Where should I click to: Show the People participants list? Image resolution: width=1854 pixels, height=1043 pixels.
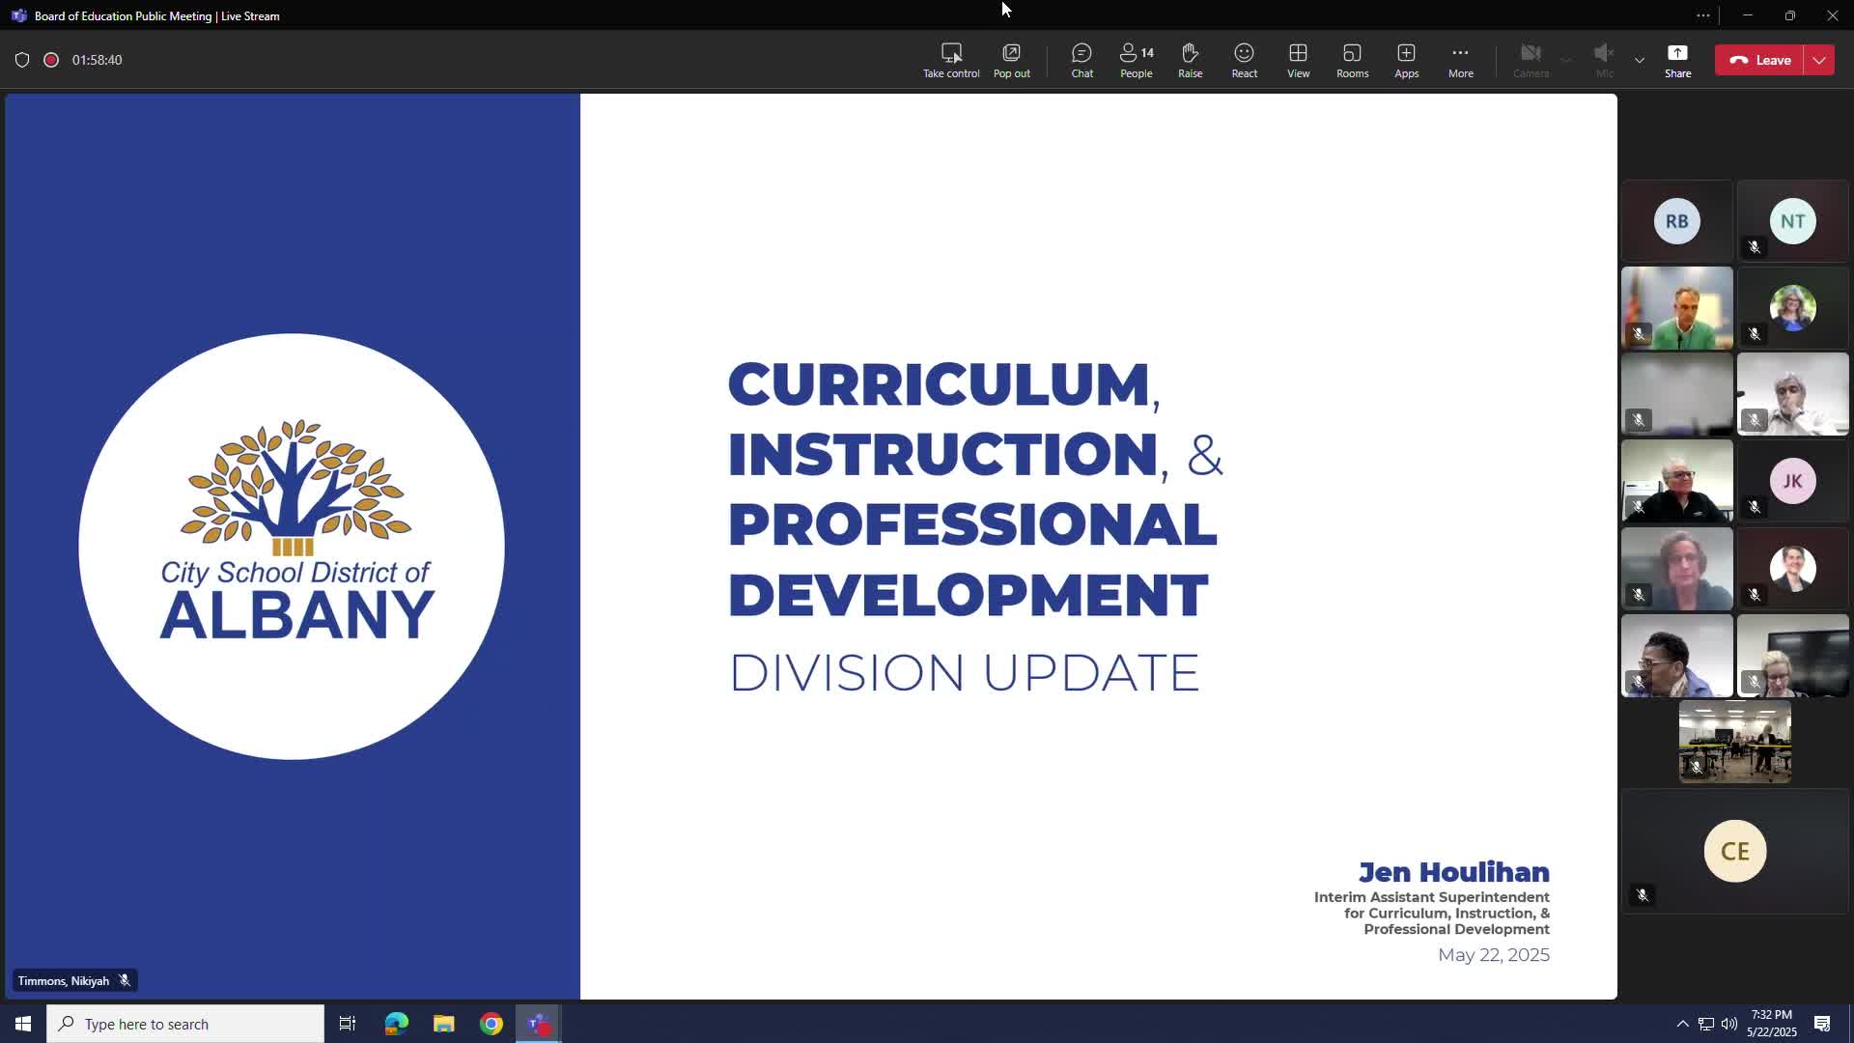tap(1136, 60)
